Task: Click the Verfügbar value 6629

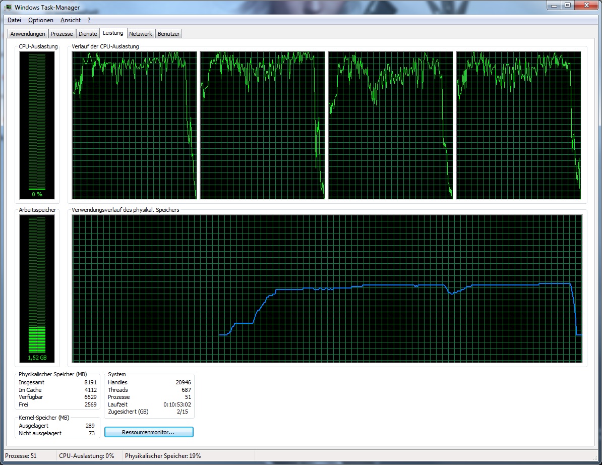Action: (x=91, y=397)
